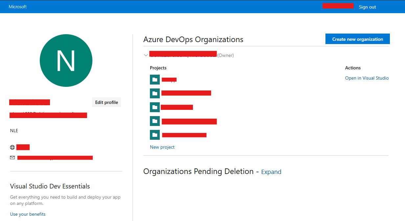
Task: Expand Organizations Pending Deletion section
Action: coord(271,172)
